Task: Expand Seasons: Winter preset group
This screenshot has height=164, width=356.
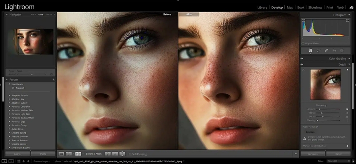Action: tap(10, 144)
